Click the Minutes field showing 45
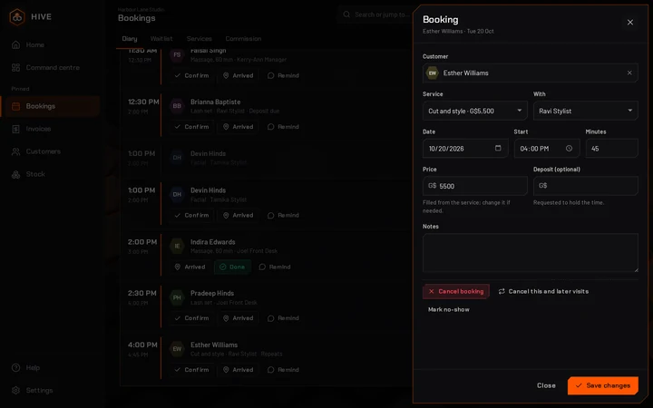 pos(612,149)
